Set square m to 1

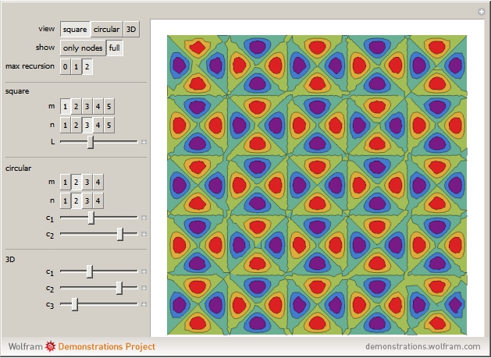(x=65, y=107)
